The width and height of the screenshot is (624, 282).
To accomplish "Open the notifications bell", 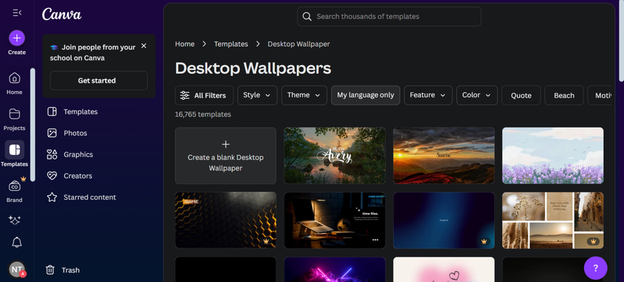I will 17,242.
